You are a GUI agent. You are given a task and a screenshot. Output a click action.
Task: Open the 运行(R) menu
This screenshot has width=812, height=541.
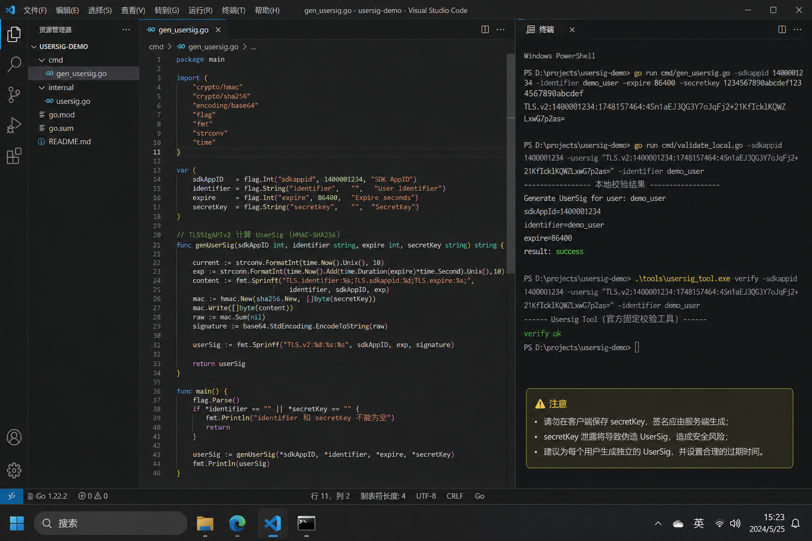point(200,10)
